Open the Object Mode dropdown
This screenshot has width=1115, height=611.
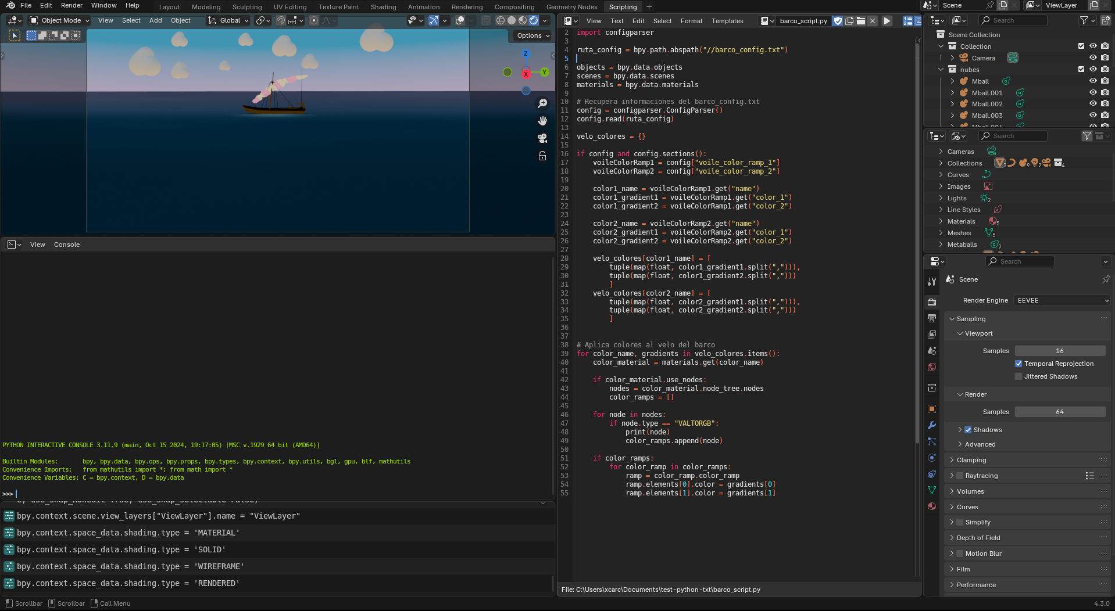(60, 20)
